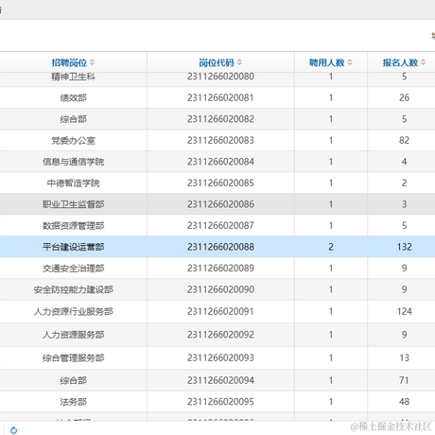Sort by 招聘岗位 column arrows

[92, 62]
